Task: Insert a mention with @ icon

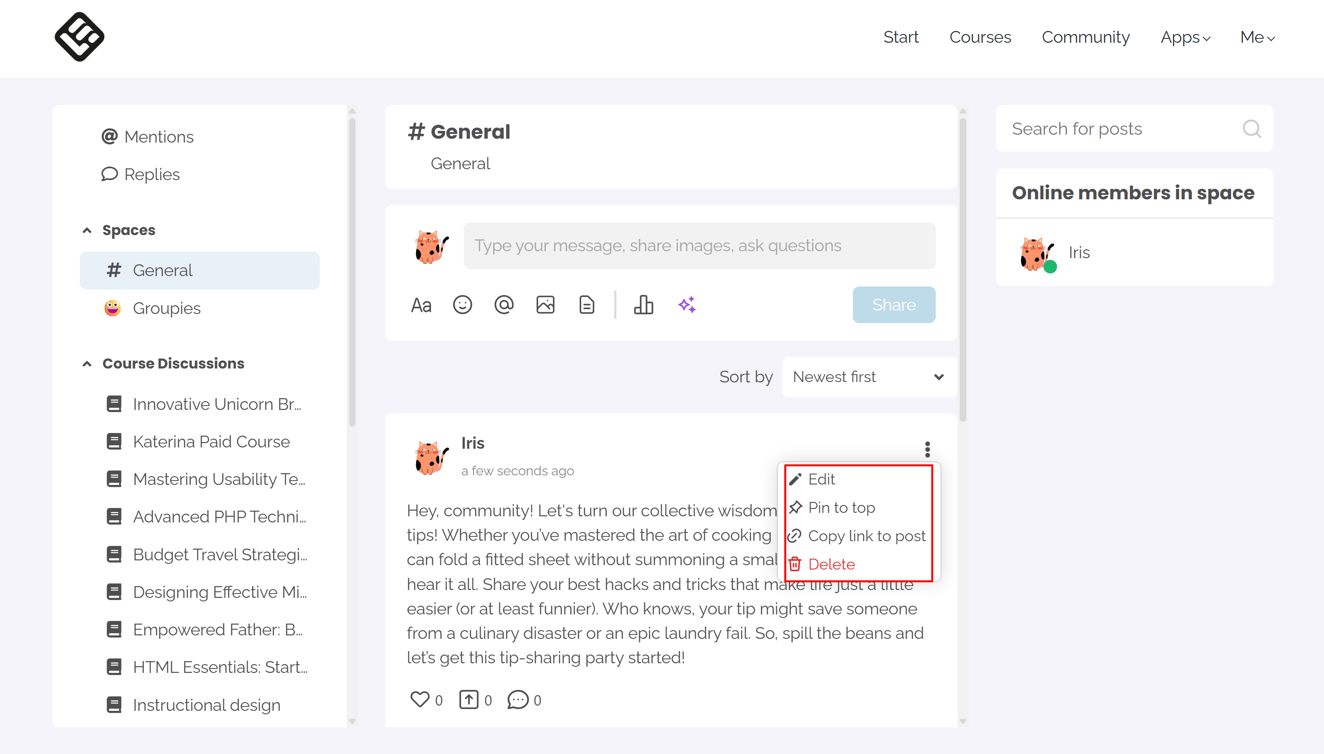Action: 503,305
